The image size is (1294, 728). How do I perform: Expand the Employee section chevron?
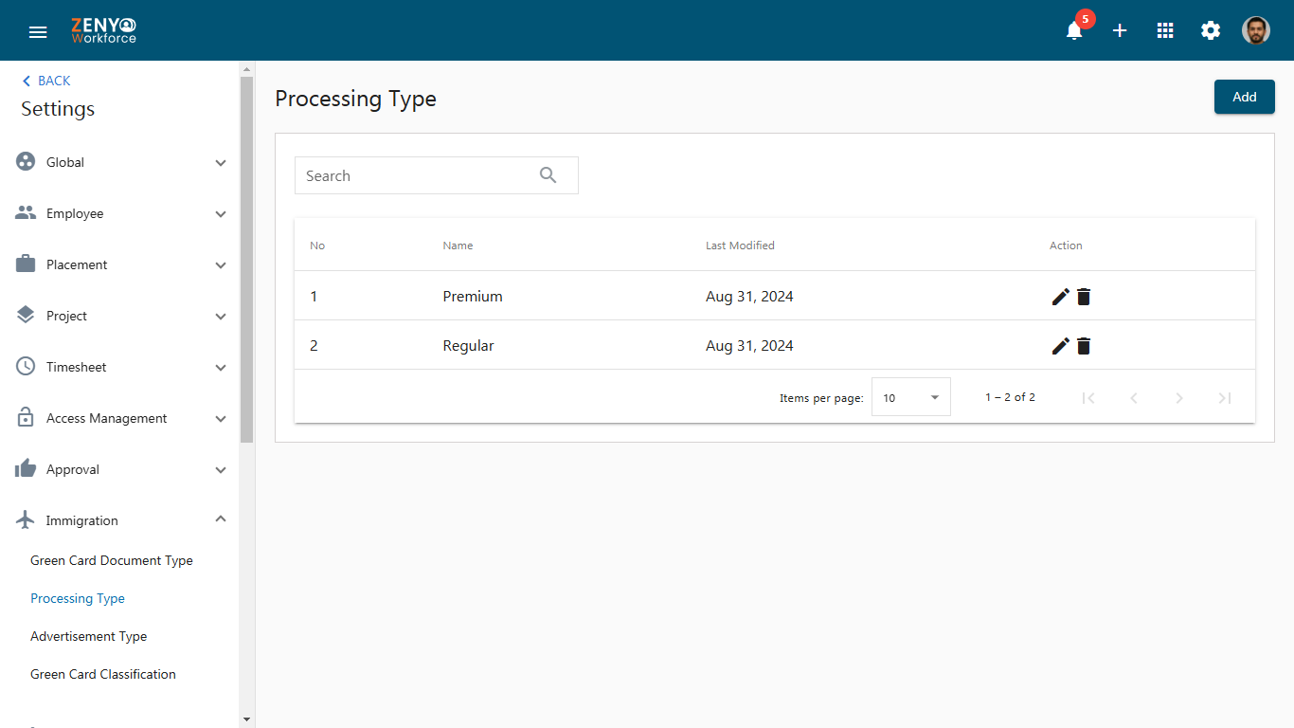(x=221, y=214)
